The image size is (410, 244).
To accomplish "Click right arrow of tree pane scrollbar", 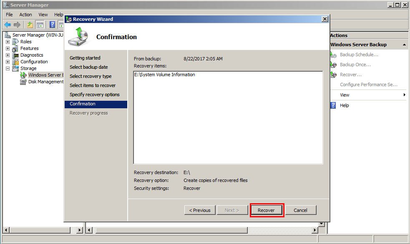I will [80, 230].
